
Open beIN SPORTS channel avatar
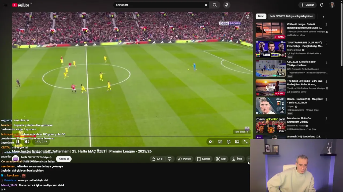[x=16, y=158]
